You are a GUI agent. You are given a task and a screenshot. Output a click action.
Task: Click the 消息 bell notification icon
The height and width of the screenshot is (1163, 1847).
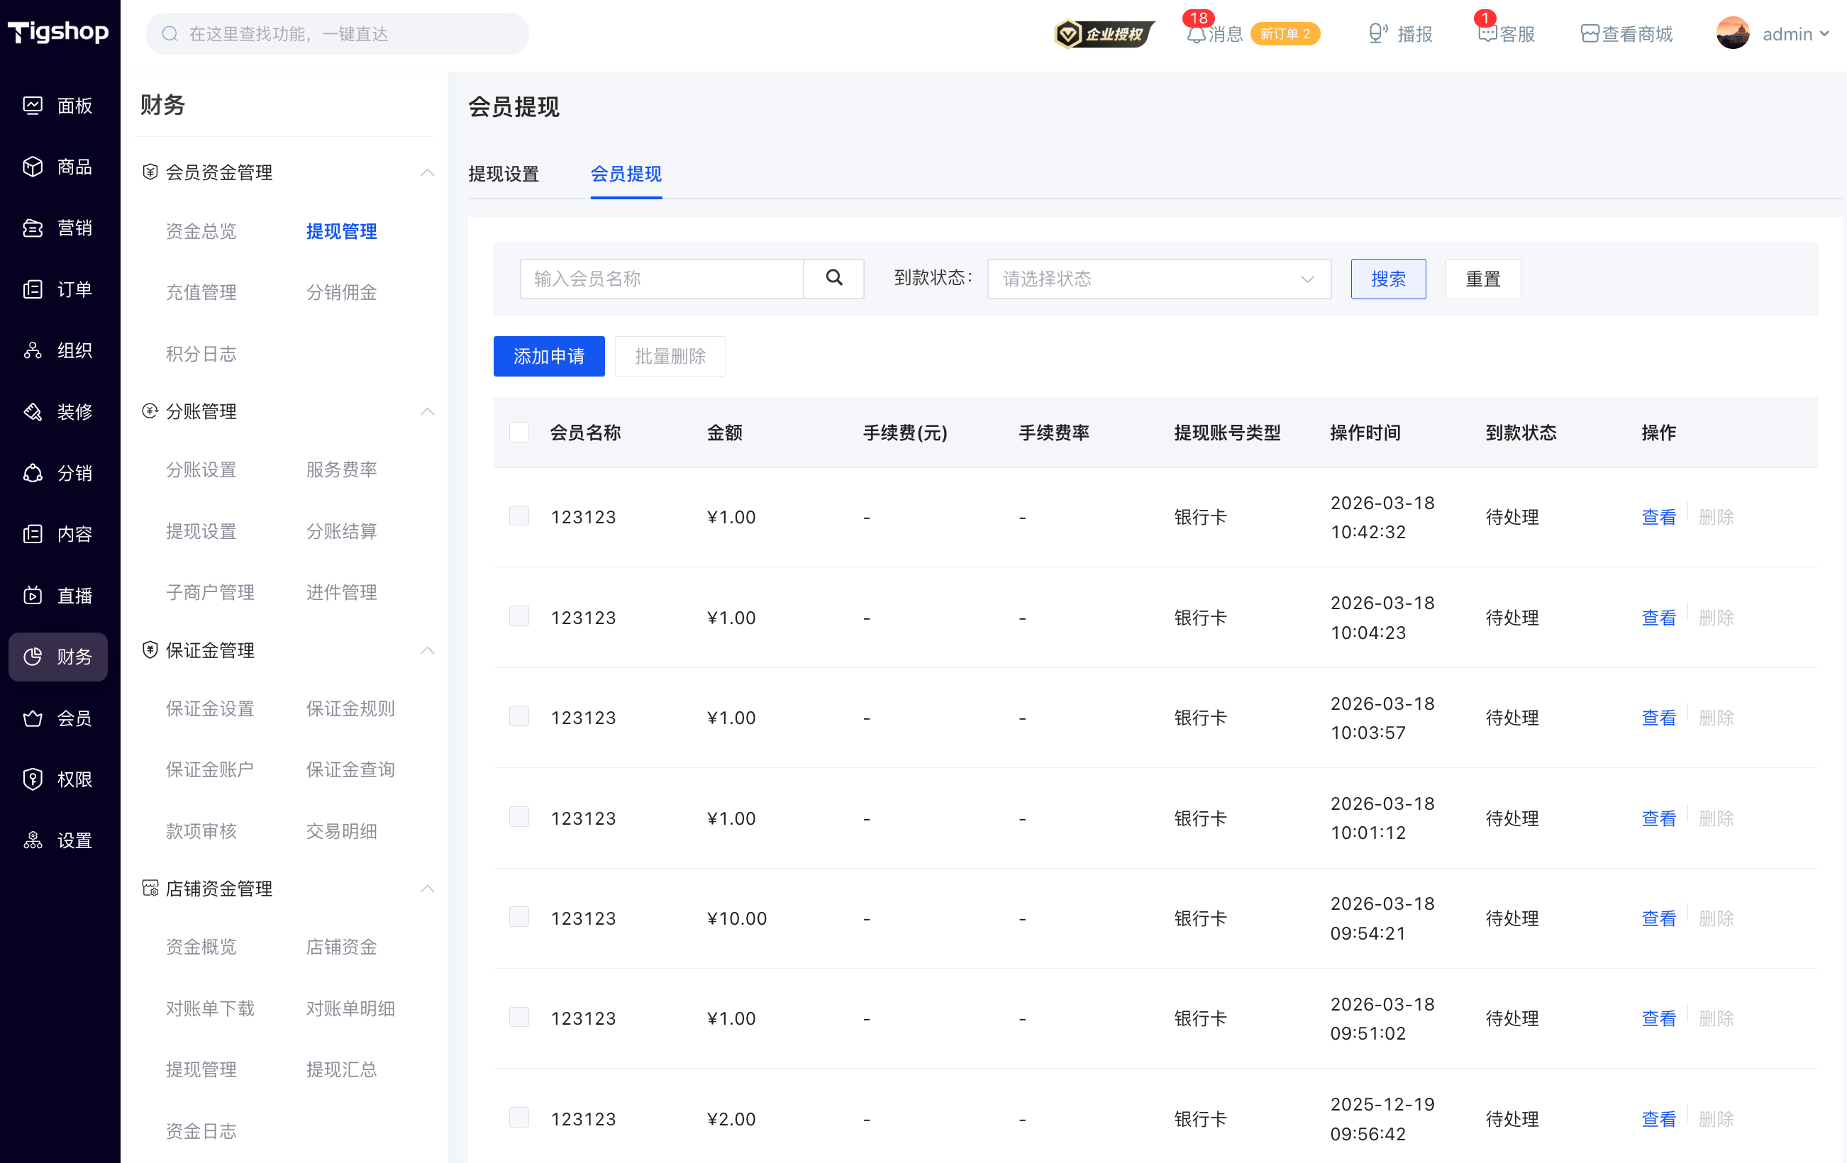pyautogui.click(x=1196, y=34)
